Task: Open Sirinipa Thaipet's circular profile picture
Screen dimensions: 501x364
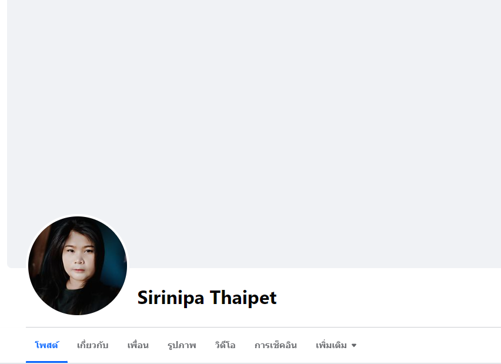Action: [x=77, y=266]
